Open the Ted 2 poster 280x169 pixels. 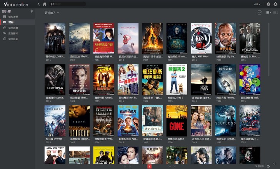[x=177, y=80]
